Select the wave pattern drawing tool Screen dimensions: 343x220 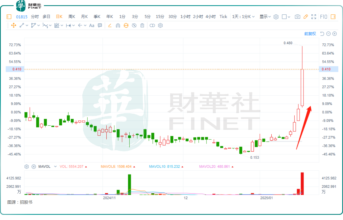click(x=45, y=26)
